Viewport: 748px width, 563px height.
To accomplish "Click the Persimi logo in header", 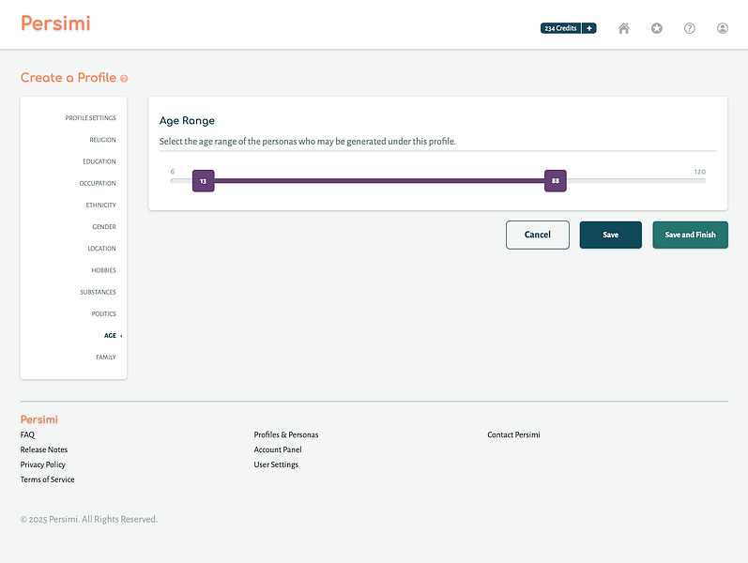I will click(55, 23).
